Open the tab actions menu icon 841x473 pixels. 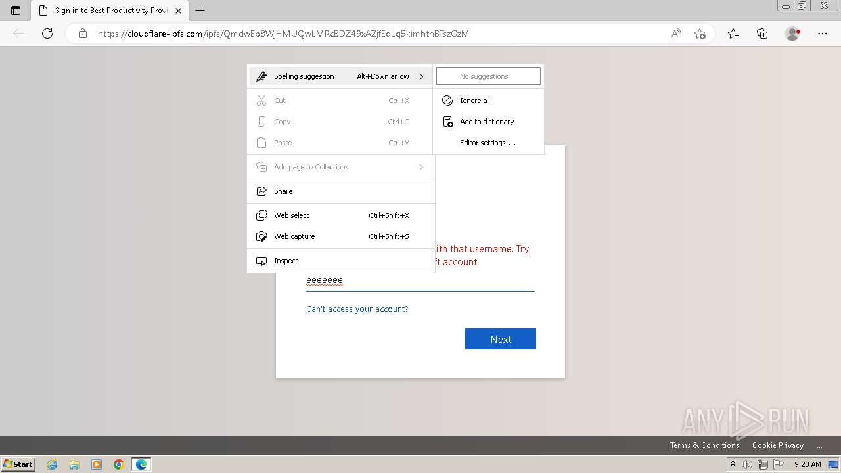pyautogui.click(x=16, y=11)
